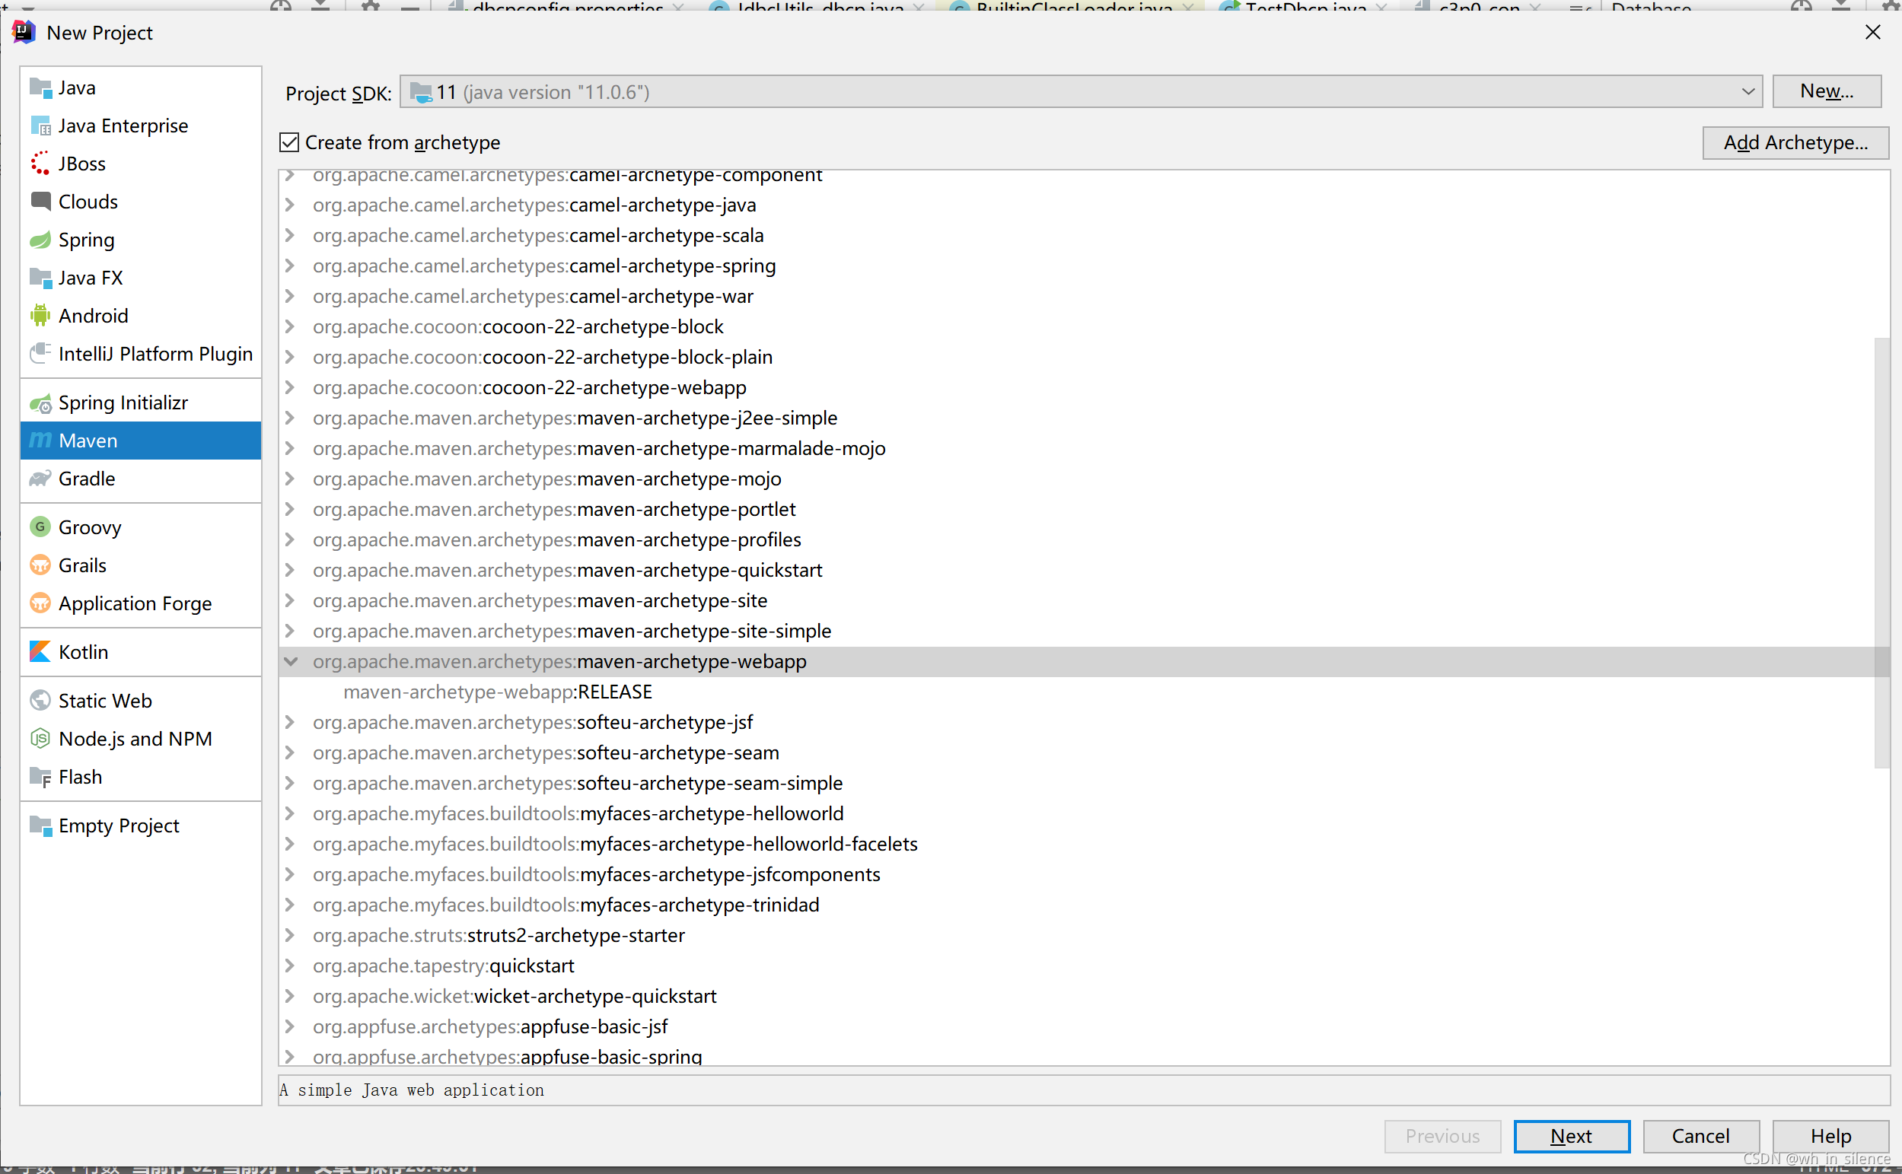Choose the Android robot icon
Viewport: 1902px width, 1174px height.
[x=40, y=316]
